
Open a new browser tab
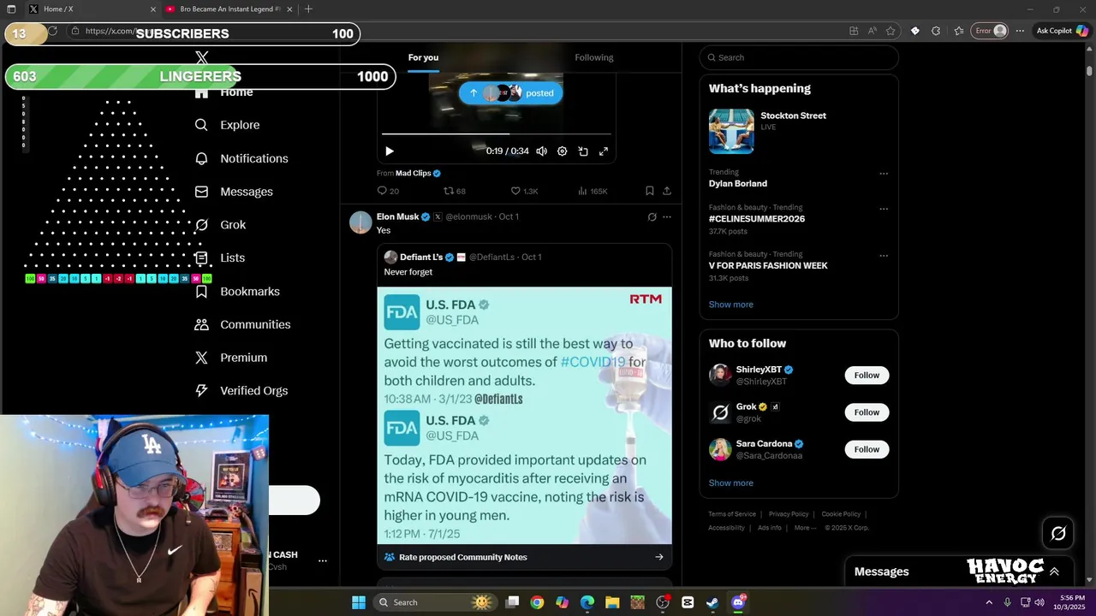308,9
